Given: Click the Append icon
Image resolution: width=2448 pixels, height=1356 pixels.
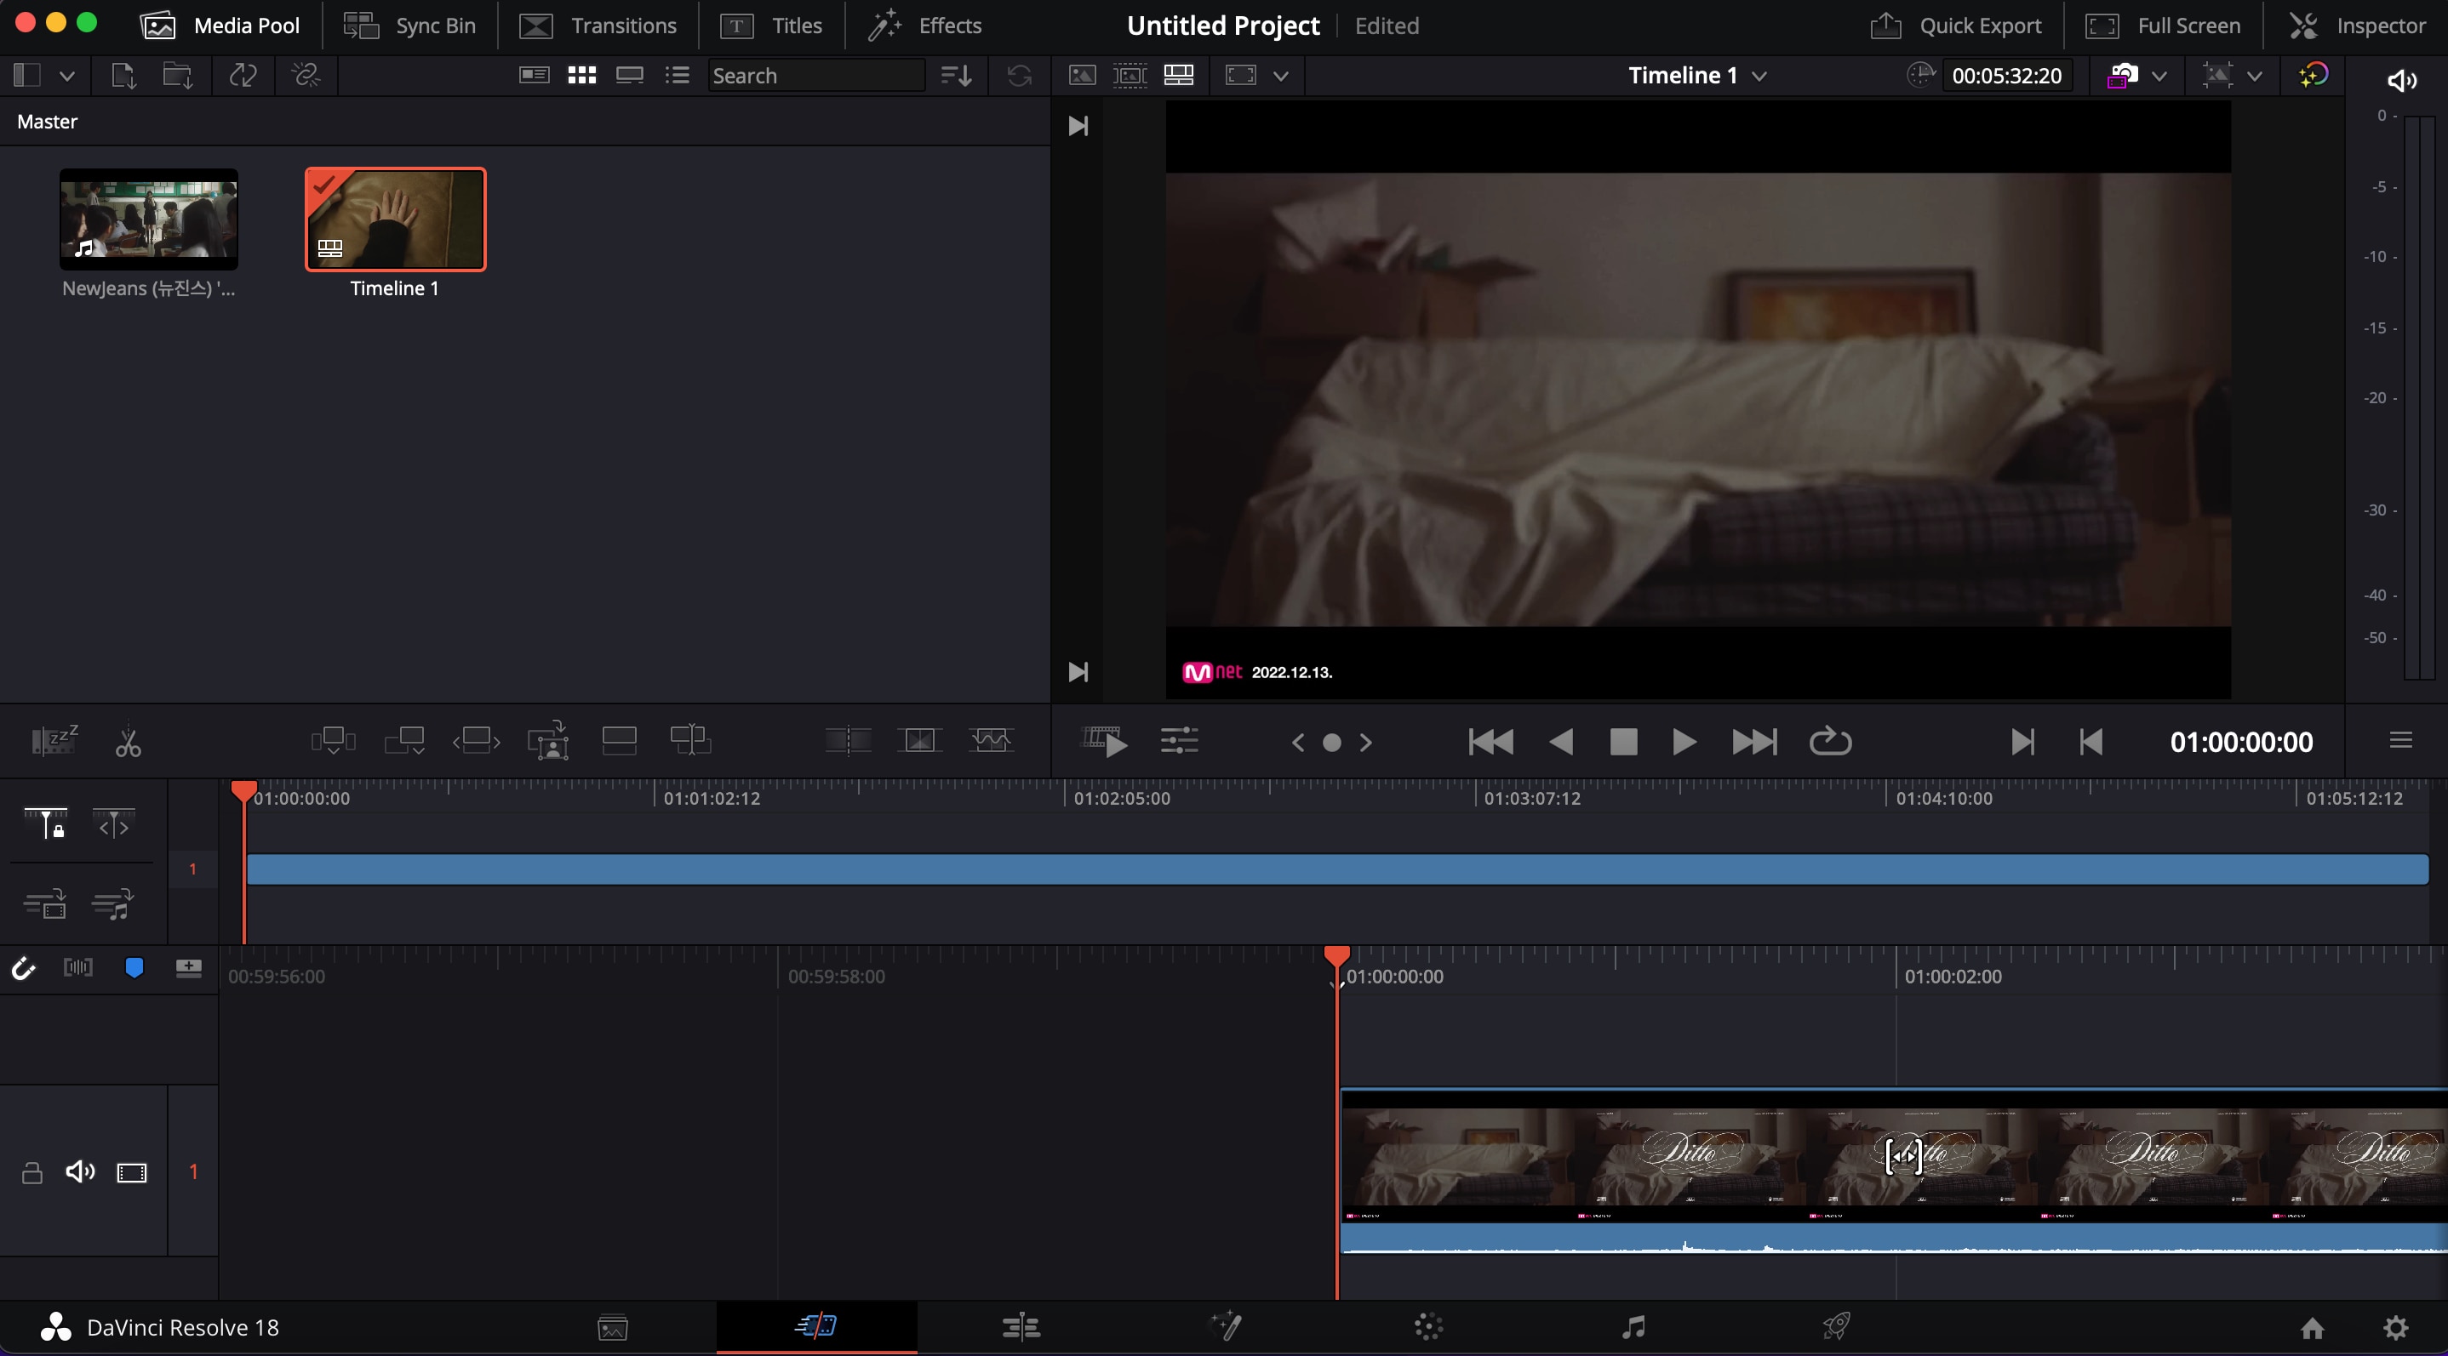Looking at the screenshot, I should pos(405,740).
